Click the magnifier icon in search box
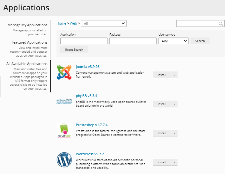 pos(221,24)
